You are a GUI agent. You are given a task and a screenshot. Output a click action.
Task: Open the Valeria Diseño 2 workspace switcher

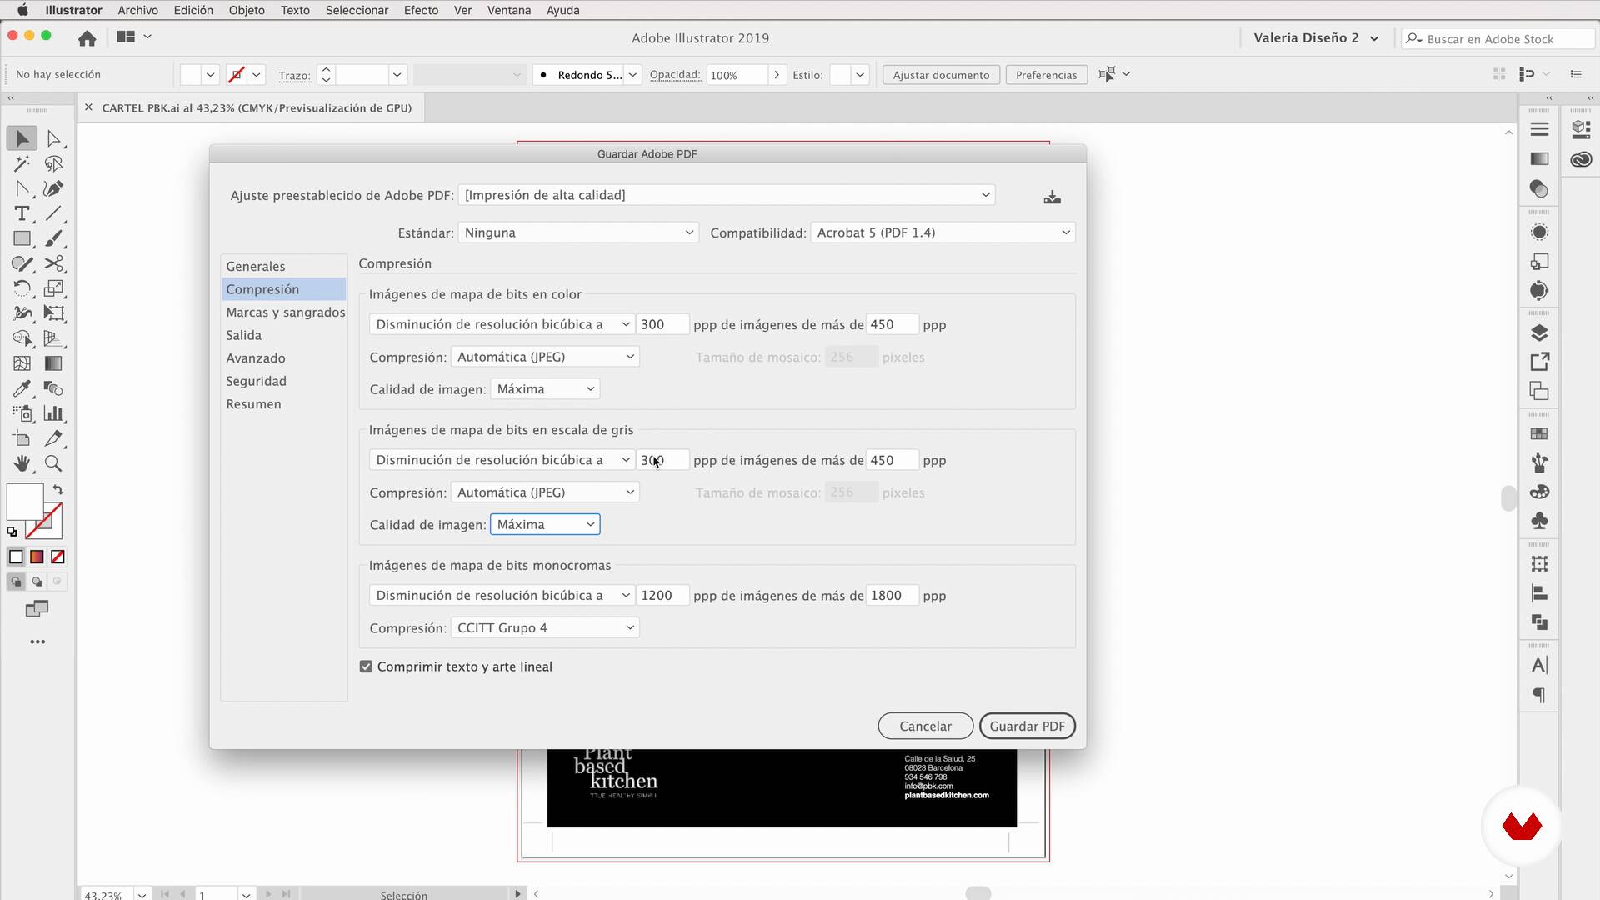click(1315, 37)
